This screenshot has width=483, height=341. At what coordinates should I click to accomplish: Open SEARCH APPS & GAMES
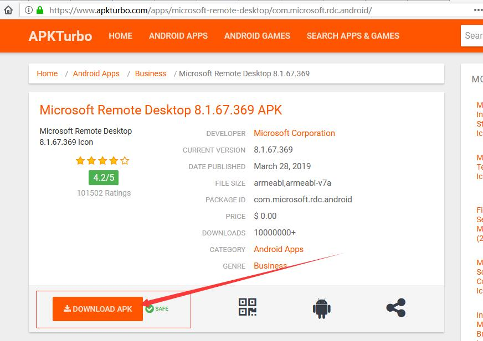pos(353,36)
